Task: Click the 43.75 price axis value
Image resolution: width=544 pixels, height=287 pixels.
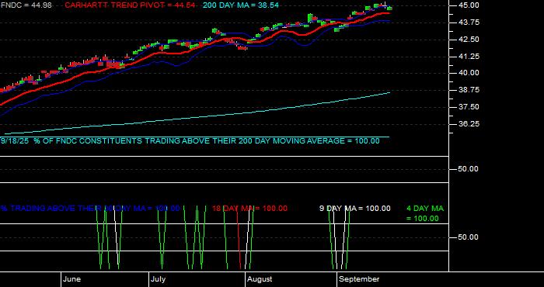Action: point(469,22)
